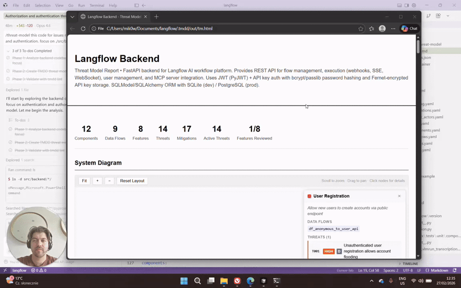The width and height of the screenshot is (461, 288).
Task: Expand the TIMELINE section in Cursor
Action: [x=408, y=264]
